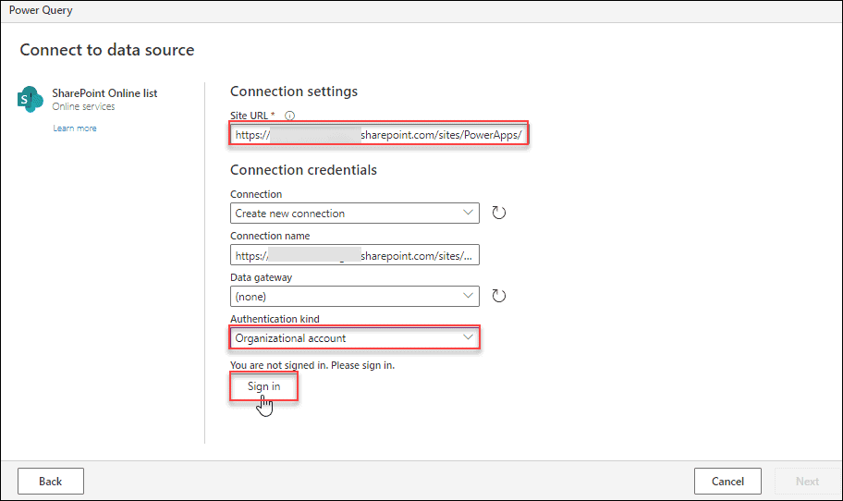This screenshot has width=843, height=501.
Task: Click the Site URL info icon
Action: (290, 116)
